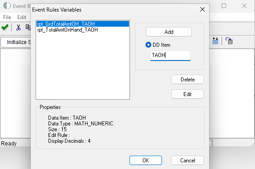This screenshot has height=169, width=255.
Task: Click into the TAOH DD Item field
Action: (170, 56)
